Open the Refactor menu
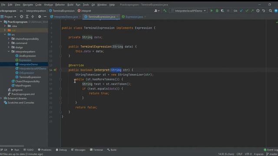This screenshot has height=156, width=278. click(x=60, y=5)
